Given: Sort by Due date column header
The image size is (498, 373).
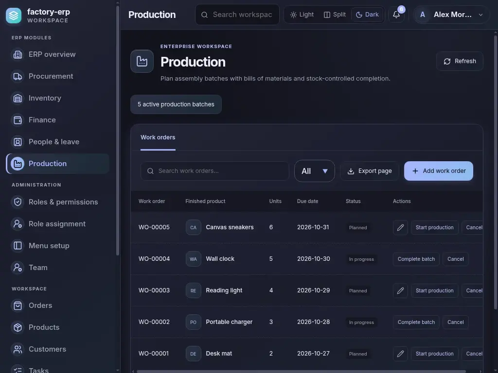Looking at the screenshot, I should coord(307,201).
